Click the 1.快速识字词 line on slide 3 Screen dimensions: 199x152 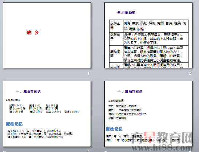coord(13,100)
